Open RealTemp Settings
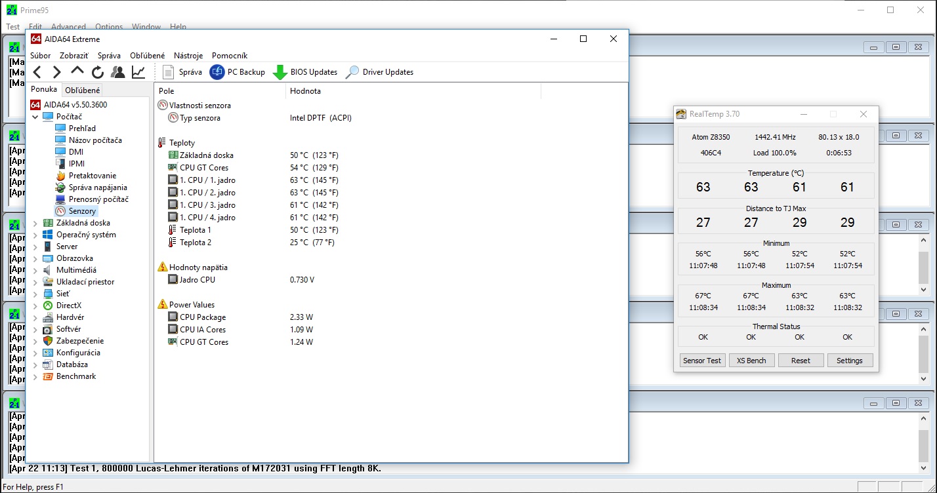The image size is (937, 493). [850, 361]
